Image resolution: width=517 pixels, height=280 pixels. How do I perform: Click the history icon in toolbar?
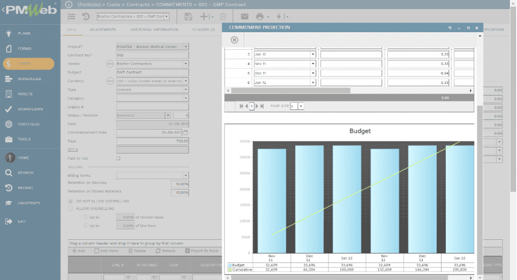[x=86, y=17]
